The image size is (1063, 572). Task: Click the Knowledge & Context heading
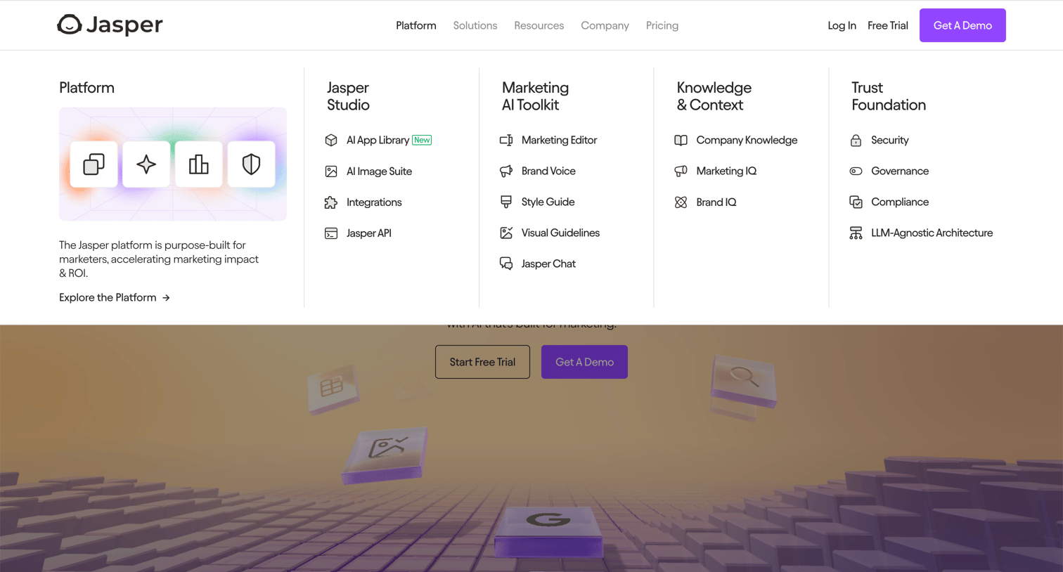tap(714, 96)
